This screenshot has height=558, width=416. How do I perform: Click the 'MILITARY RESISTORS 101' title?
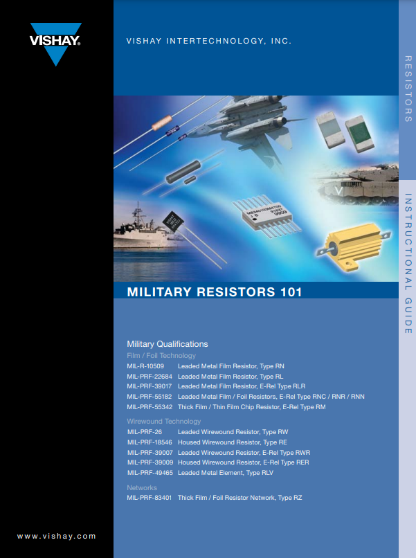[x=215, y=292]
